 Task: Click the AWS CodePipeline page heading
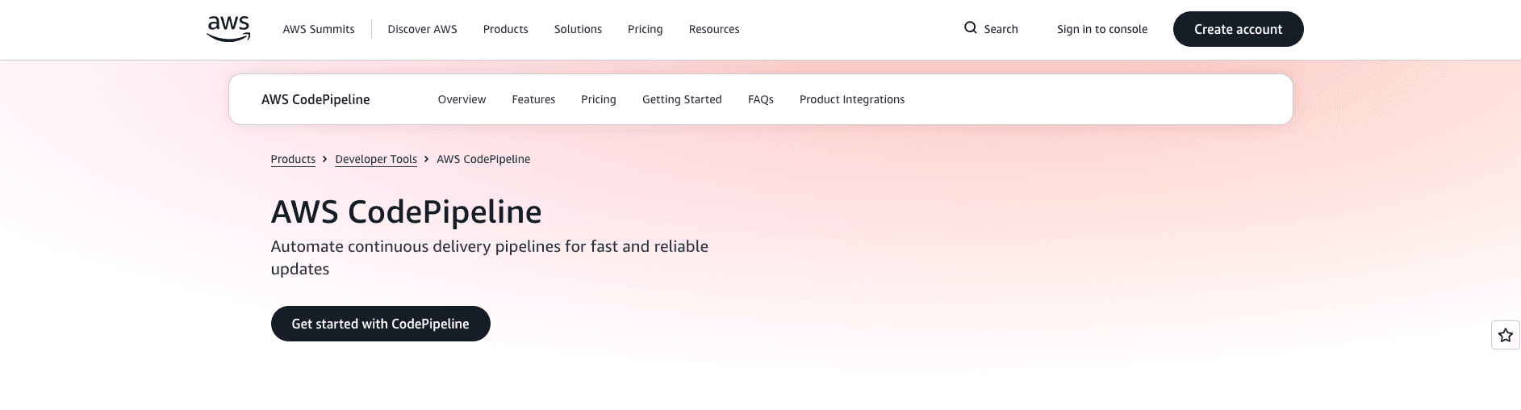click(x=407, y=212)
